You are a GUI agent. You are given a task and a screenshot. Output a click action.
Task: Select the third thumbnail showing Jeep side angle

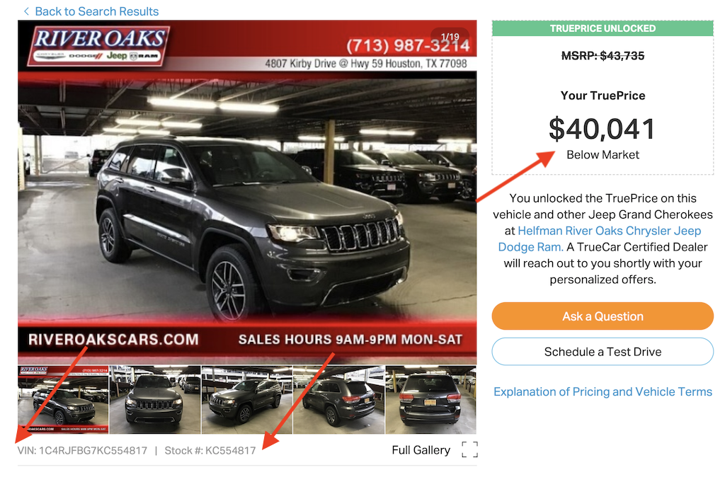pos(247,400)
